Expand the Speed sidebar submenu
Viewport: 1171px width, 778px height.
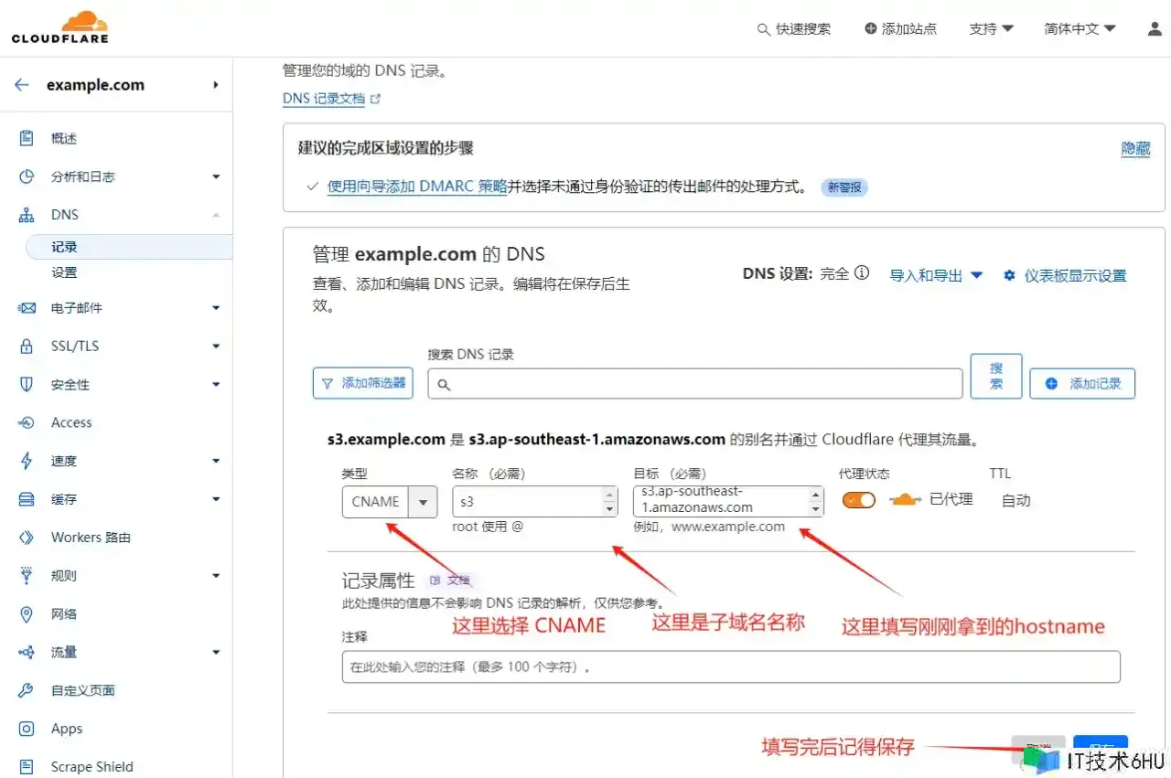click(216, 461)
